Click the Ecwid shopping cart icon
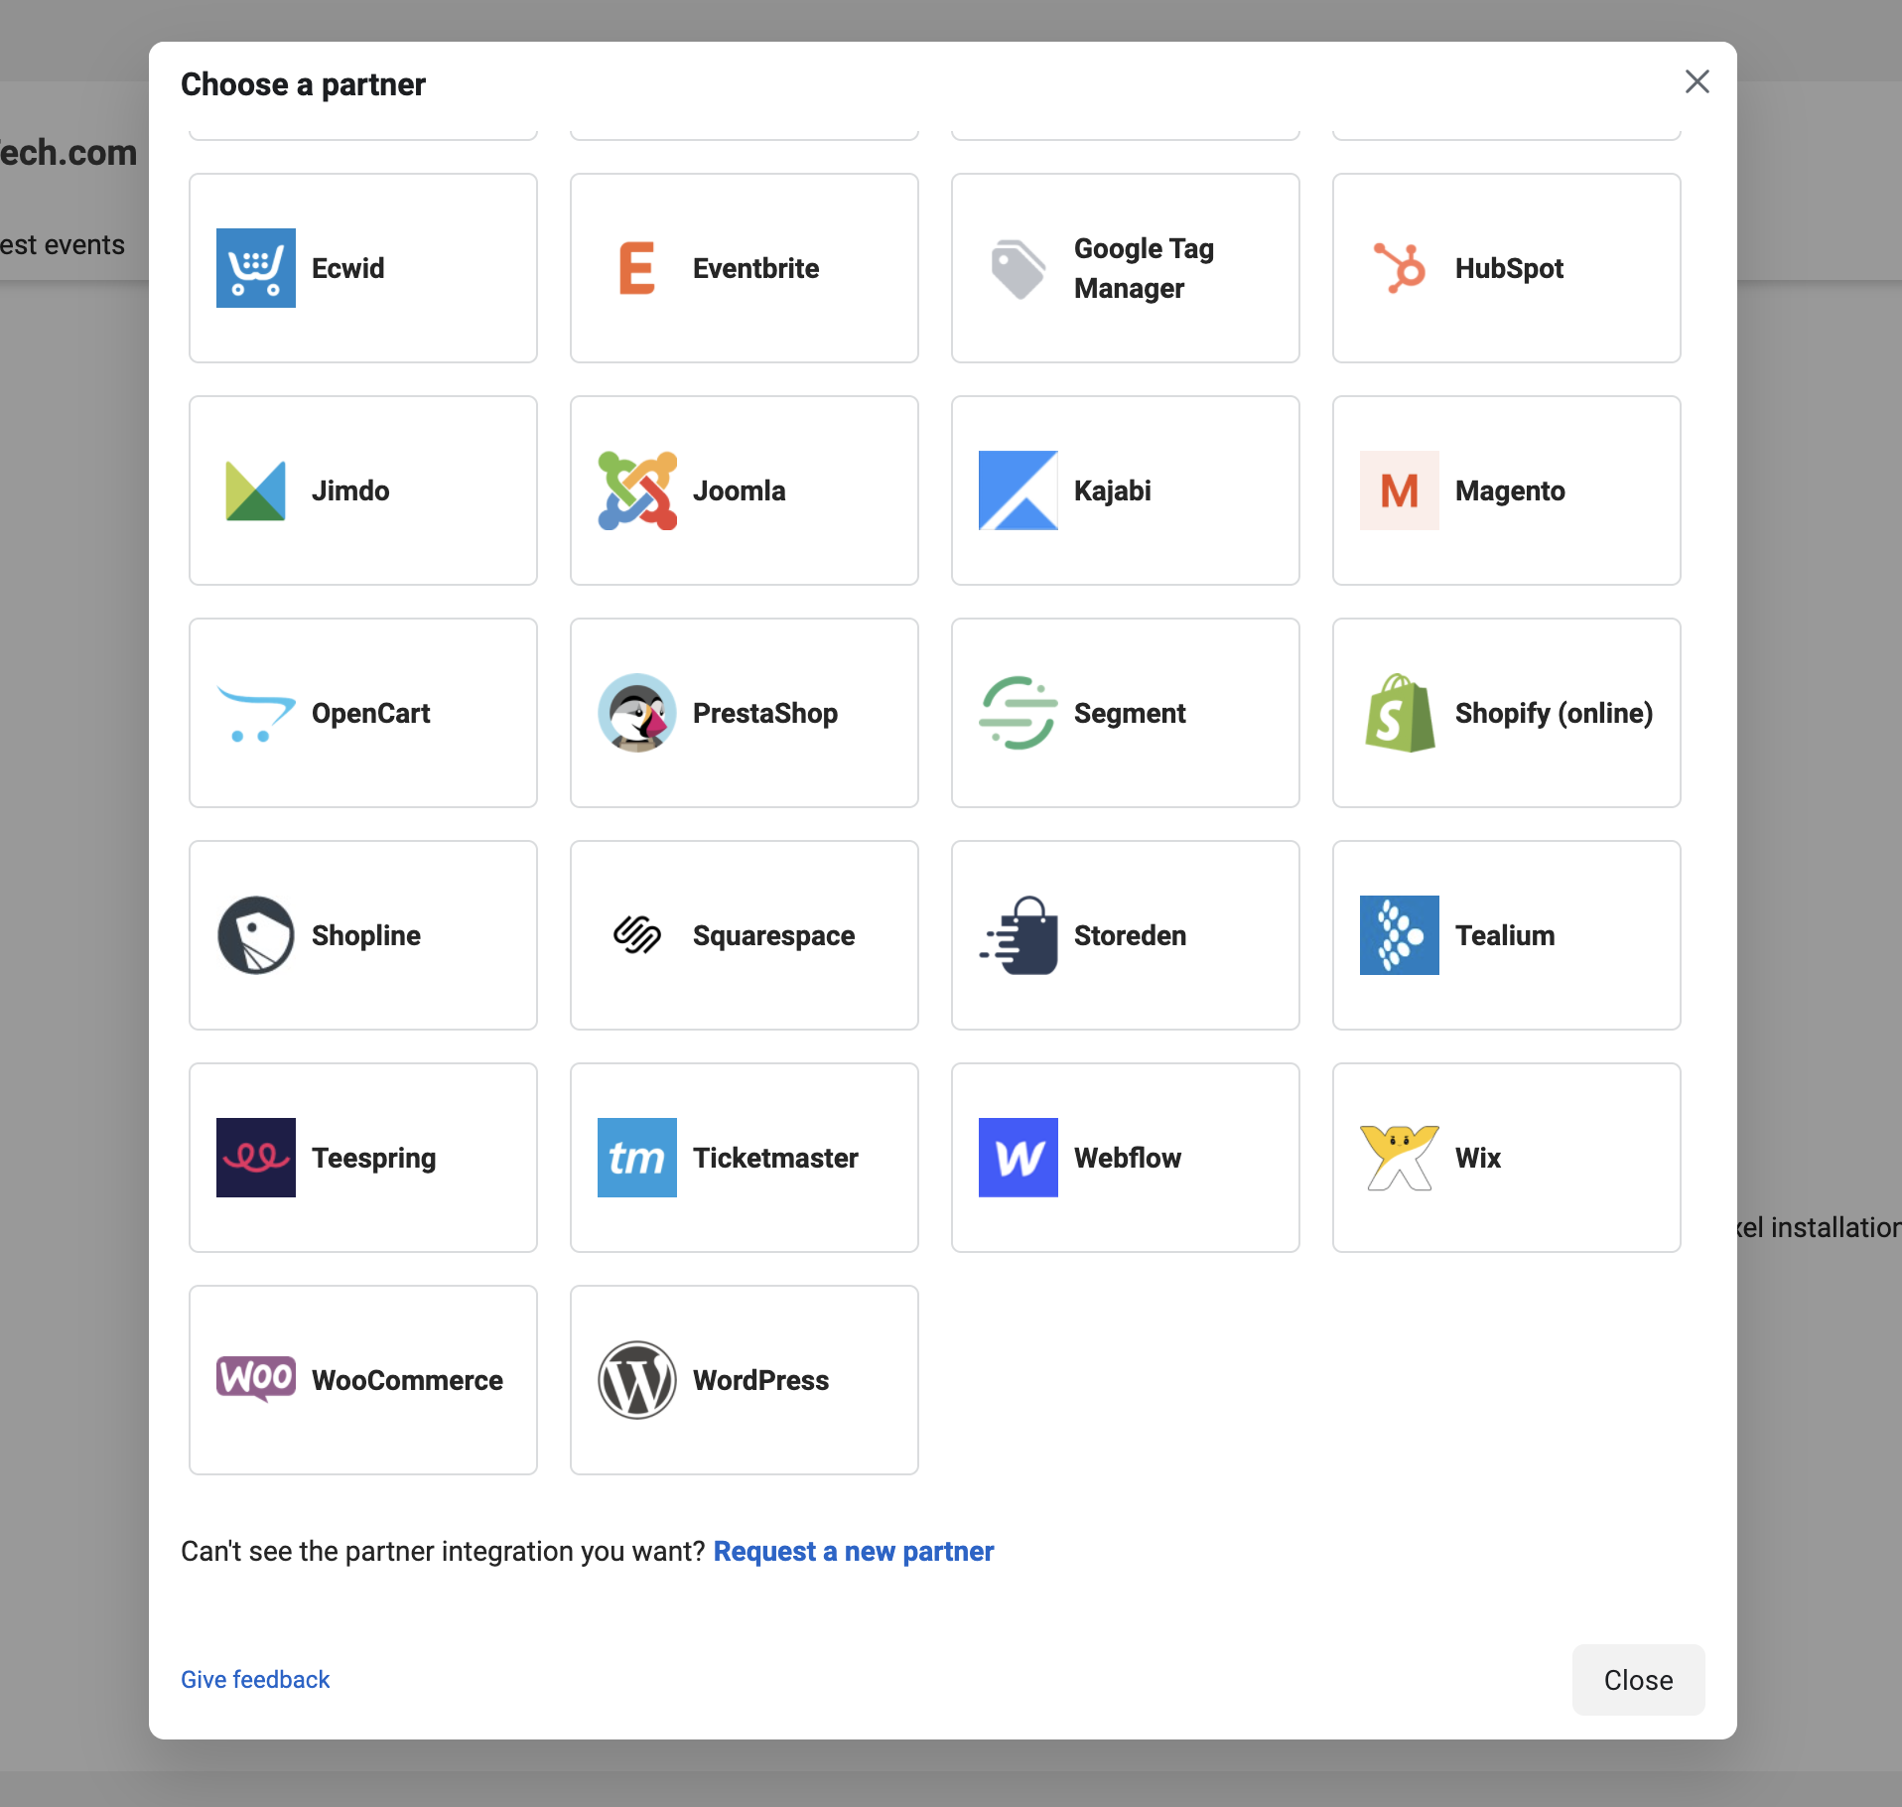This screenshot has height=1807, width=1902. pyautogui.click(x=255, y=268)
